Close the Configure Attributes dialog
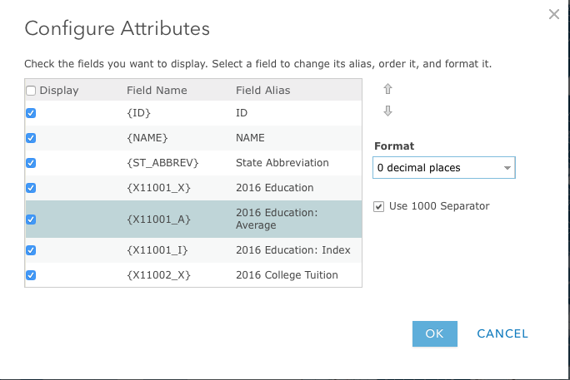Viewport: 570px width, 380px height. pyautogui.click(x=554, y=13)
